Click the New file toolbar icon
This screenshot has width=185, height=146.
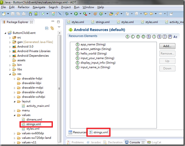[4, 14]
